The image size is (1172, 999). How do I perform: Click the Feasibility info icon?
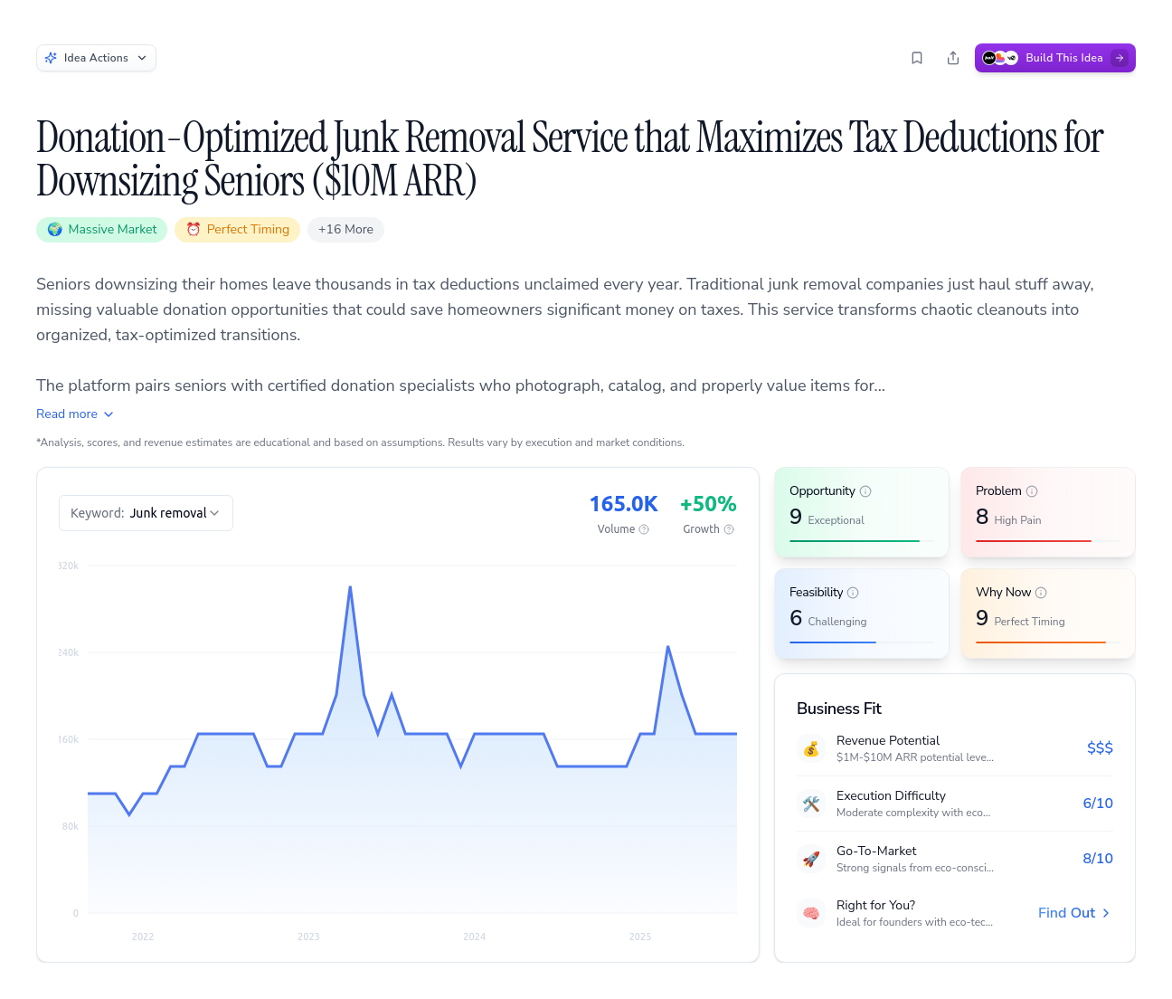(853, 593)
